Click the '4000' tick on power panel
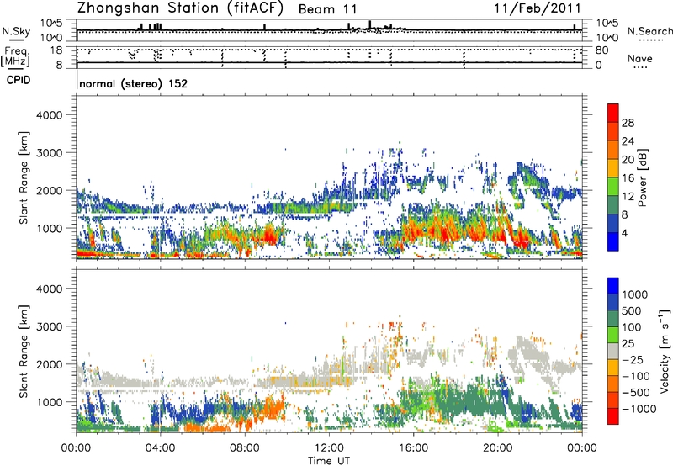673x466 pixels. [50, 115]
